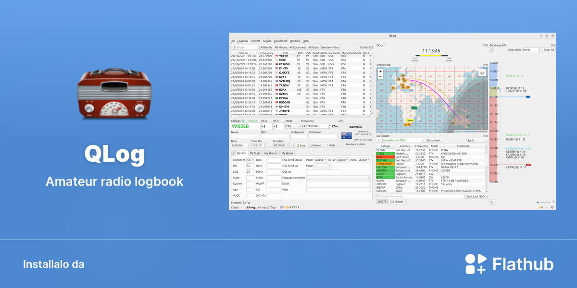Open the map layers control
This screenshot has width=577, height=288.
(x=481, y=73)
